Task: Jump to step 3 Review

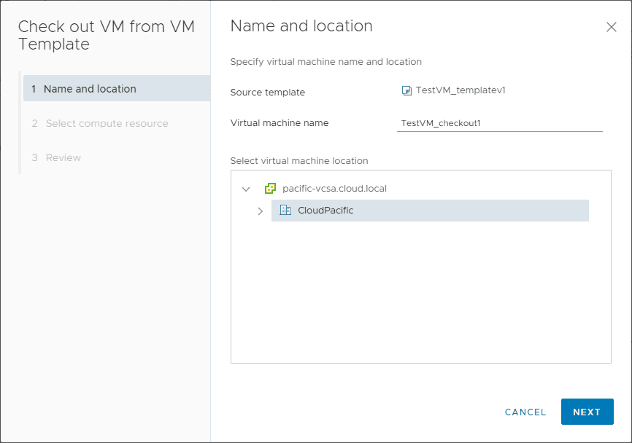Action: tap(63, 157)
